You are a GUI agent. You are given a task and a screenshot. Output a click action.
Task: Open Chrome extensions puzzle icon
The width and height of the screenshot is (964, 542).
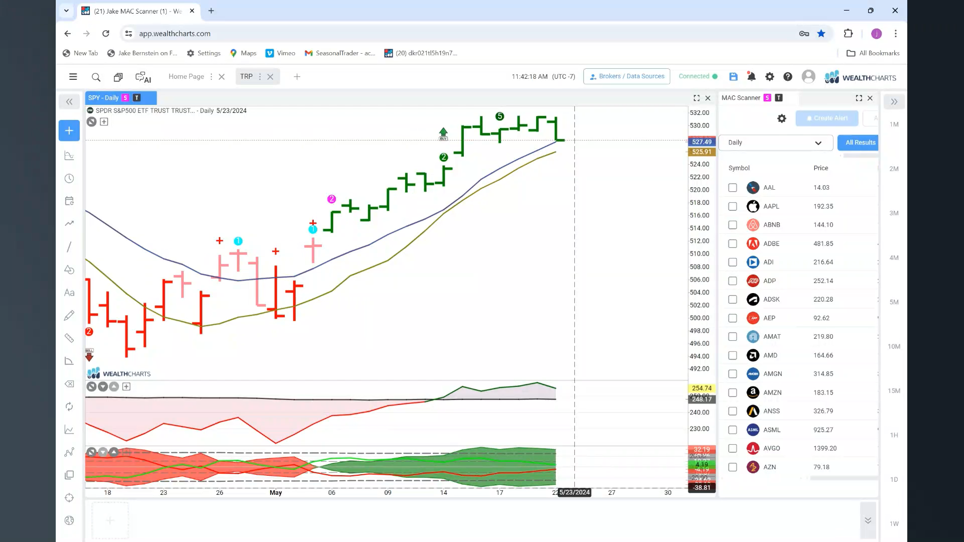[848, 34]
